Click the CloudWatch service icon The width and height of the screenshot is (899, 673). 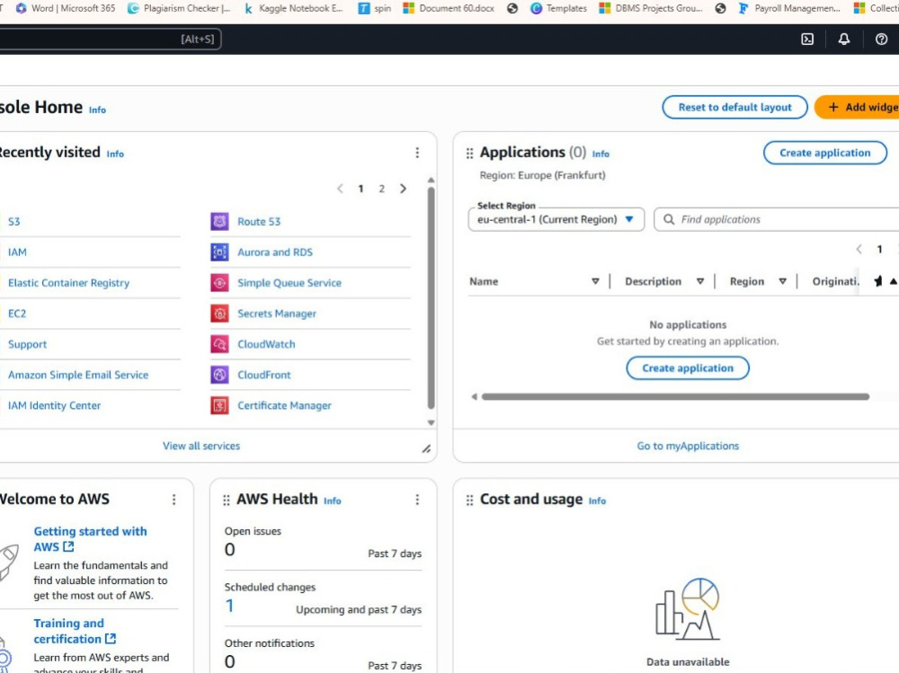pyautogui.click(x=219, y=344)
